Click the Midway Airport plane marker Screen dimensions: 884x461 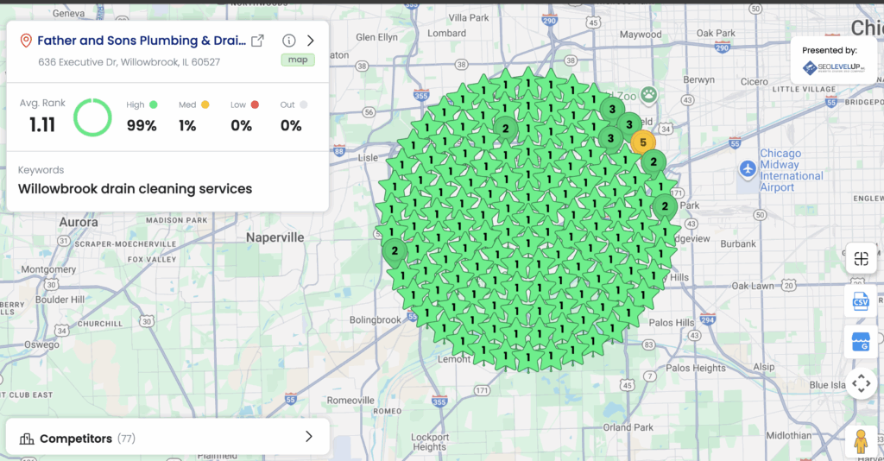pyautogui.click(x=748, y=168)
